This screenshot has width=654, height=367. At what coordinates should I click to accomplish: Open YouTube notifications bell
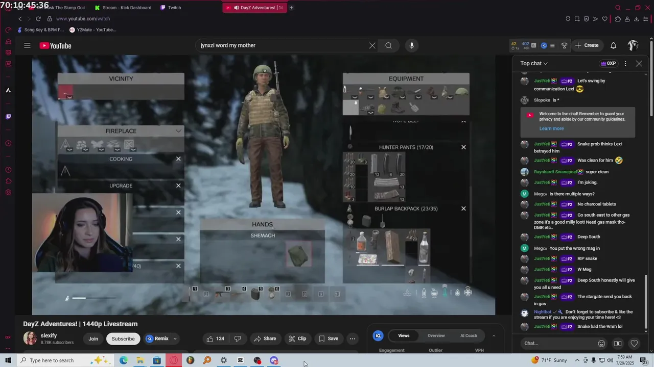click(613, 45)
